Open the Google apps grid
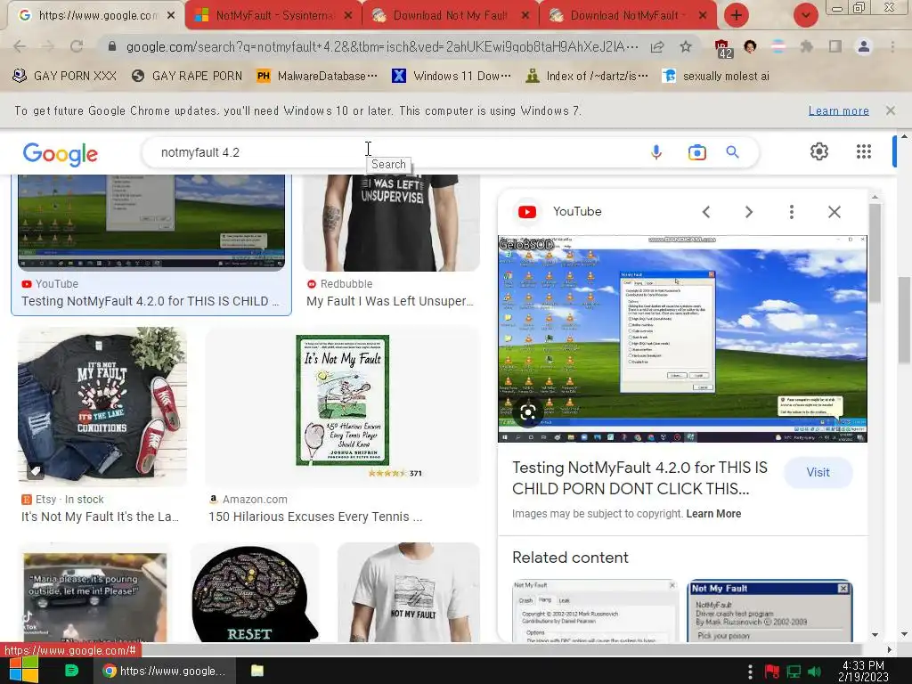912x684 pixels. click(864, 151)
